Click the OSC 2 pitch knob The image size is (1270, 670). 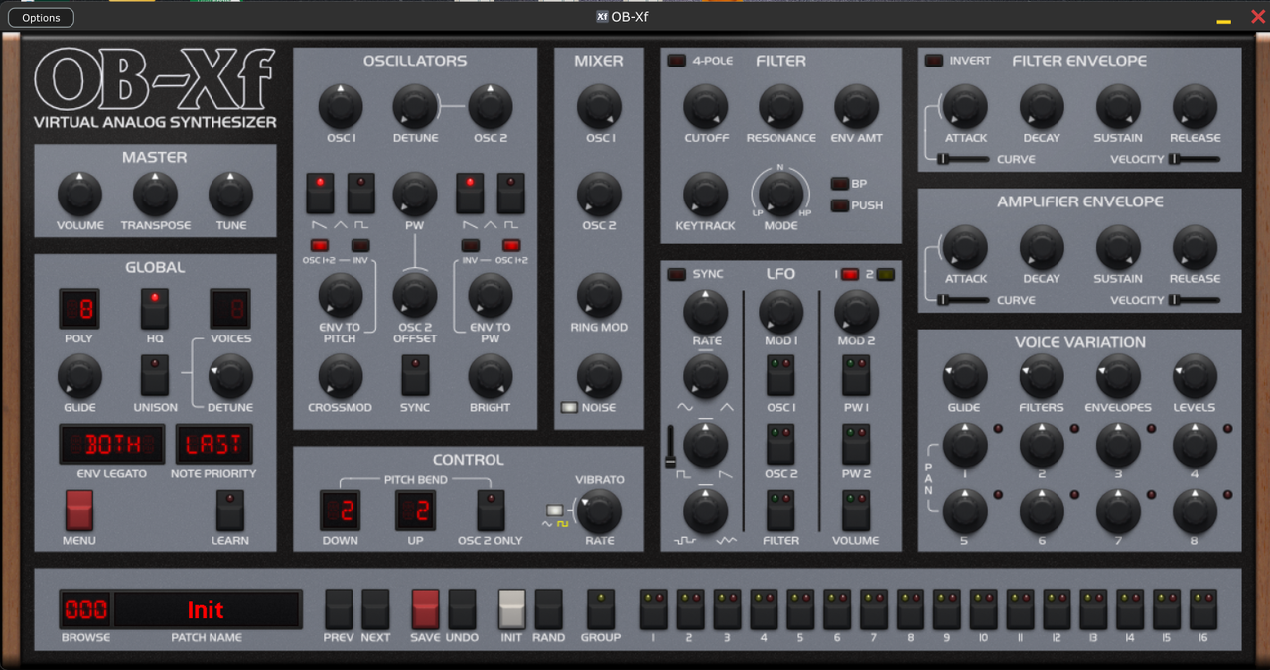tap(491, 106)
